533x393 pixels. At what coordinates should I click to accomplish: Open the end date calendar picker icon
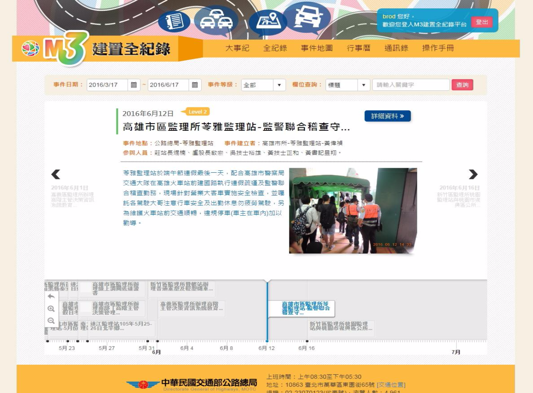[195, 85]
